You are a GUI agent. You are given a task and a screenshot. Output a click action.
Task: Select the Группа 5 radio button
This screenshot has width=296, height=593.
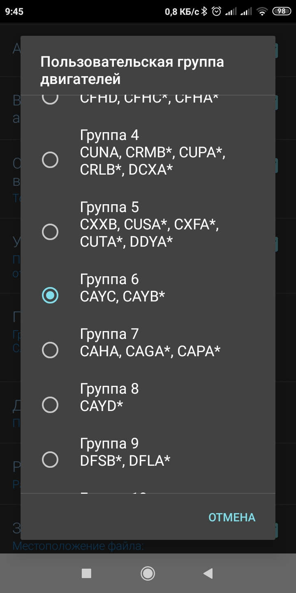(x=50, y=232)
